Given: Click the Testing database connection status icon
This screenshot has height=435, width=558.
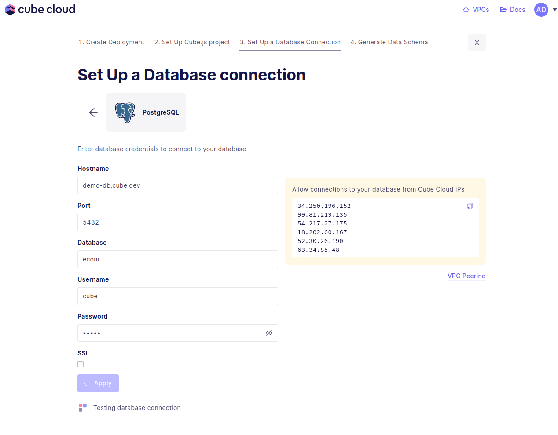Looking at the screenshot, I should [83, 408].
